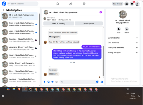Open File Explorer from the taskbar
The width and height of the screenshot is (143, 105).
coord(14,89)
